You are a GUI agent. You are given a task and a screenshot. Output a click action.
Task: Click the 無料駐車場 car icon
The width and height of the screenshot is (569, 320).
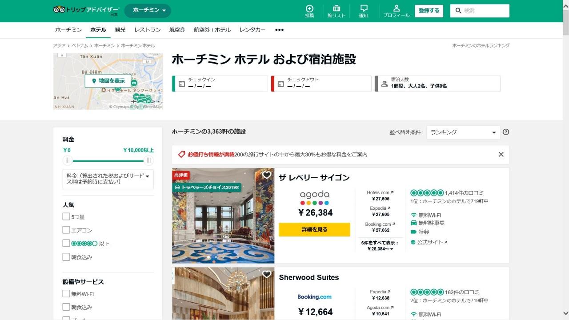pyautogui.click(x=413, y=223)
